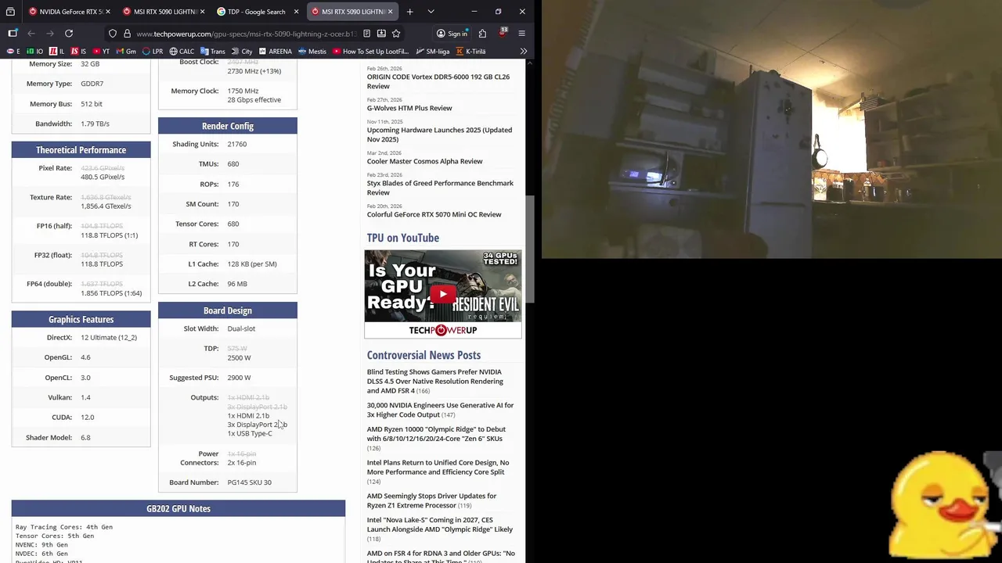Click the GB202 GPU Notes header
This screenshot has width=1002, height=563.
click(x=178, y=508)
